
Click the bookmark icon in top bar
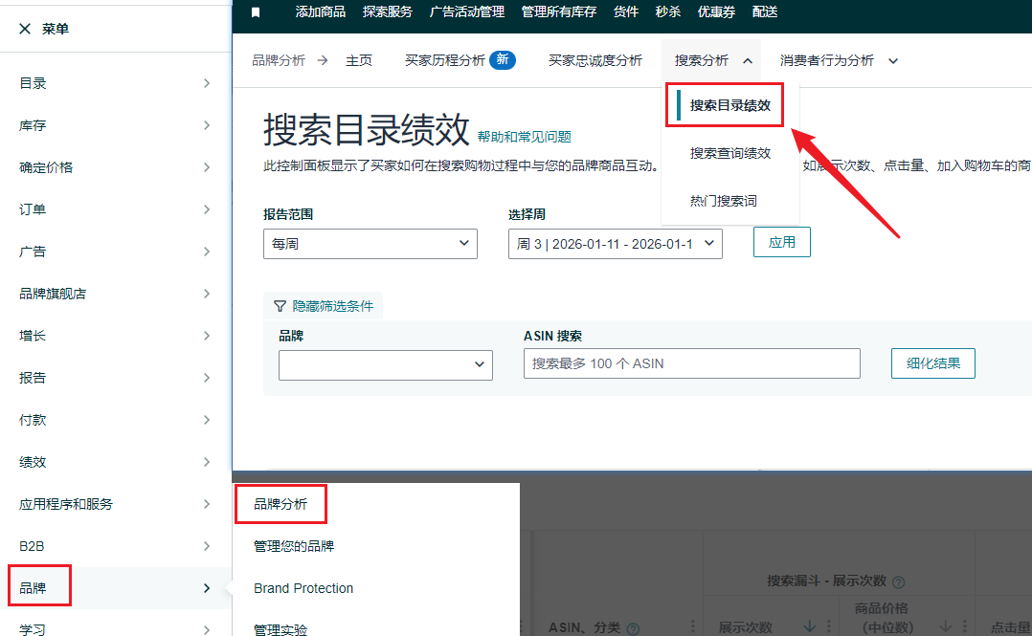tap(256, 12)
